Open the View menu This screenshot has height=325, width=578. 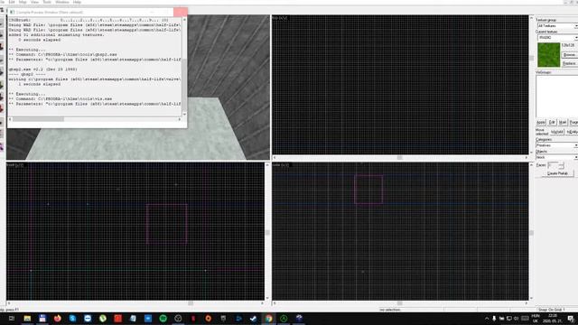click(34, 2)
